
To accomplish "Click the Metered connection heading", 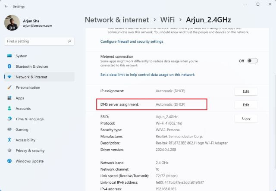I will point(117,56).
